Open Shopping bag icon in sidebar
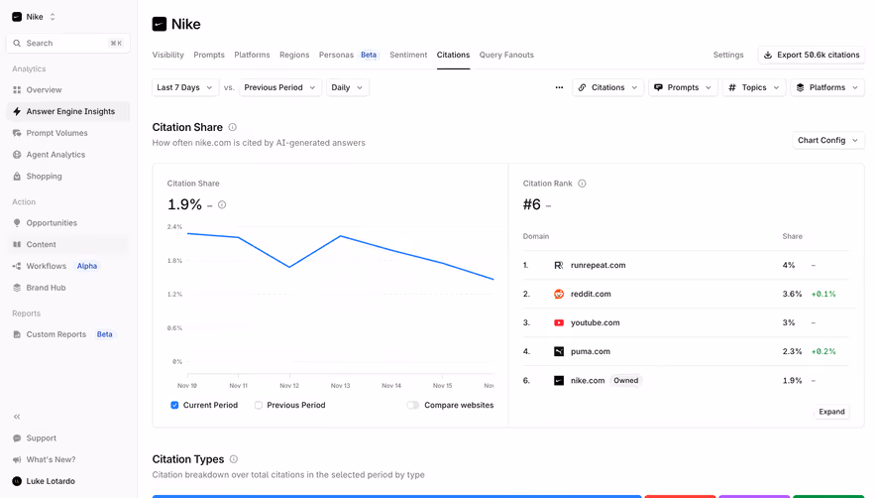 coord(17,176)
